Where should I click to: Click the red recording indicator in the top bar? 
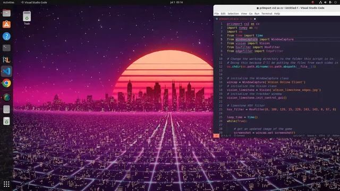[x=313, y=2]
